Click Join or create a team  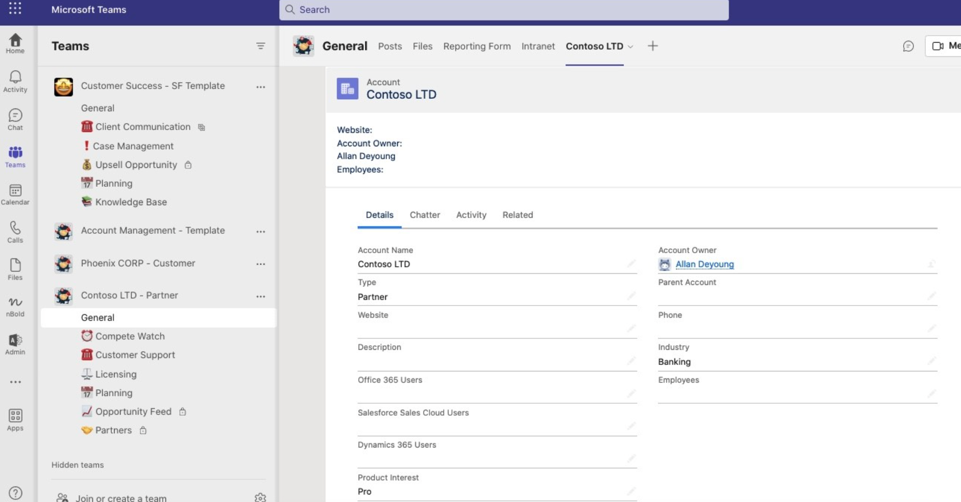click(x=121, y=498)
